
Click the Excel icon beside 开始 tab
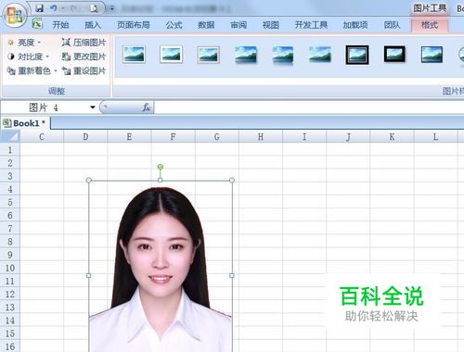pos(37,24)
